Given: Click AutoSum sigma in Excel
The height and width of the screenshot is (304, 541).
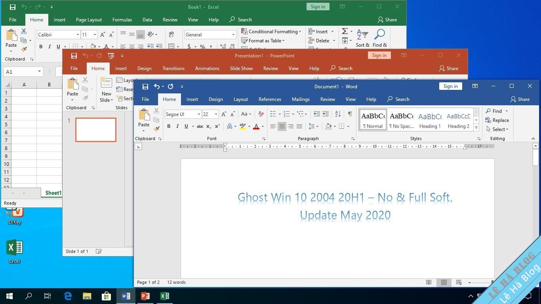Looking at the screenshot, I should [x=345, y=31].
